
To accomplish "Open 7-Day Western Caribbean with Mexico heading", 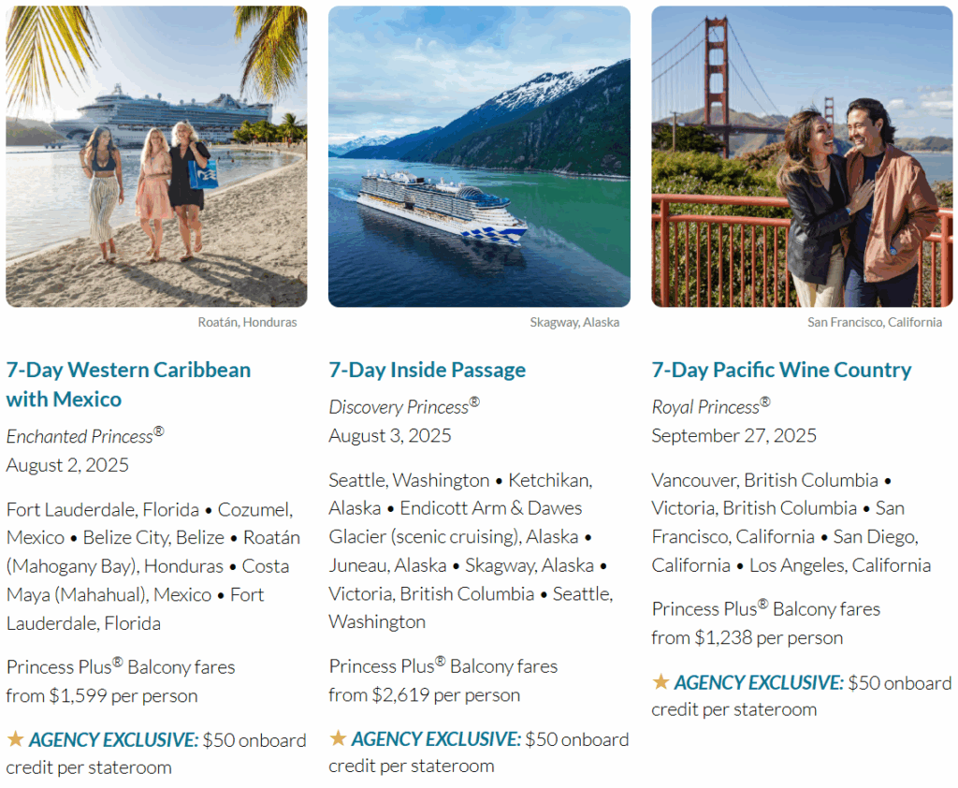I will click(x=128, y=385).
